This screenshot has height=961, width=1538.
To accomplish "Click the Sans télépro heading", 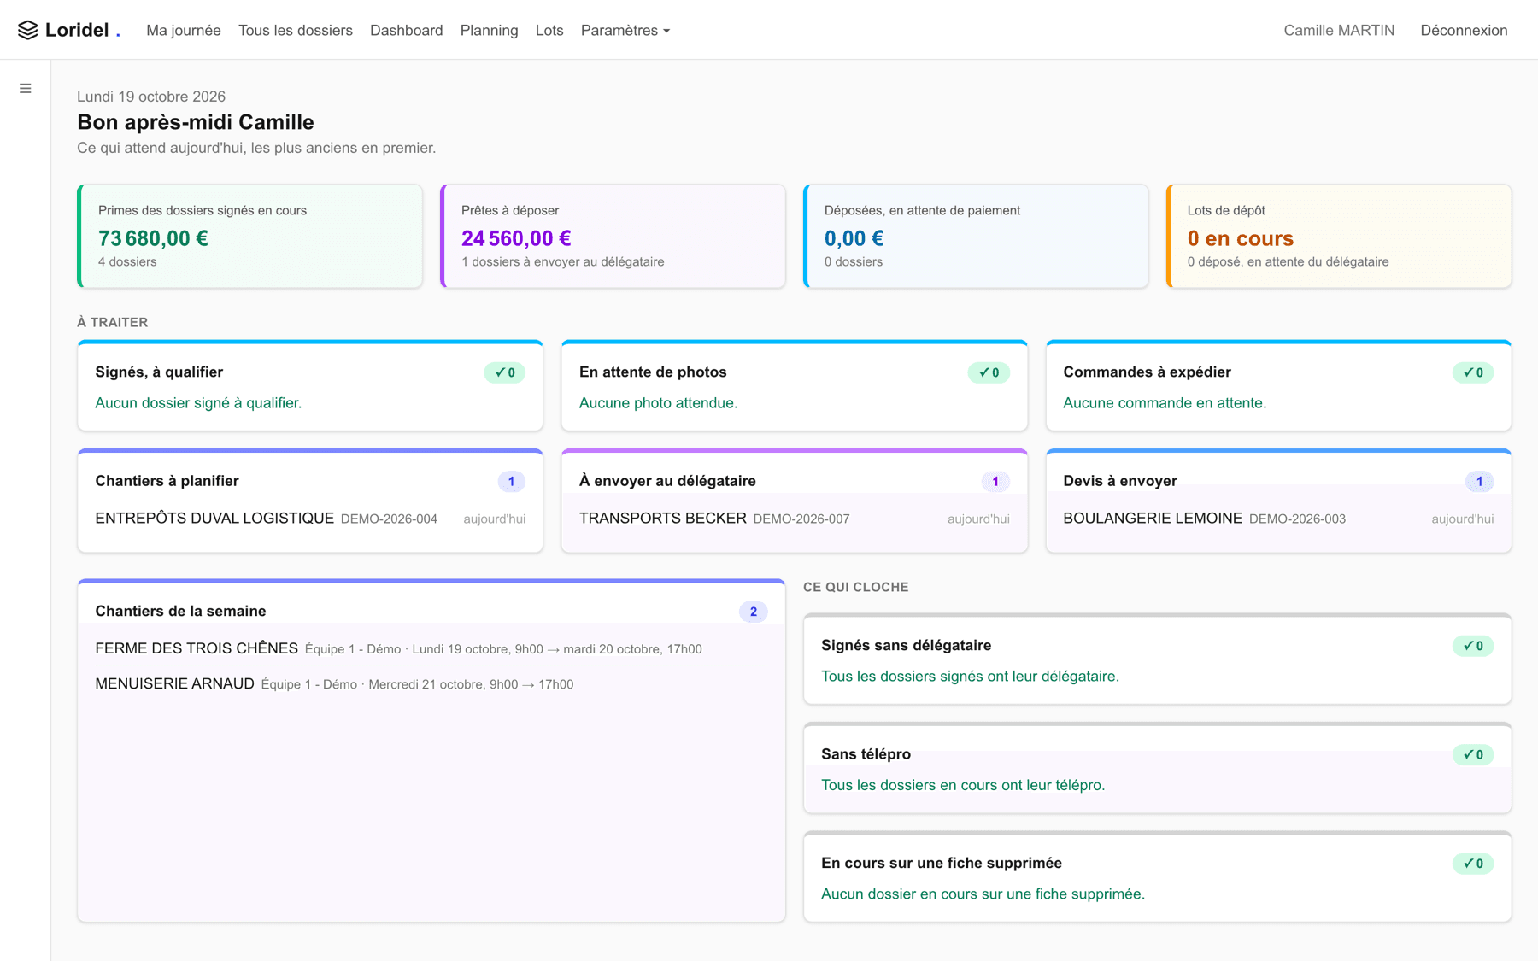I will click(866, 754).
